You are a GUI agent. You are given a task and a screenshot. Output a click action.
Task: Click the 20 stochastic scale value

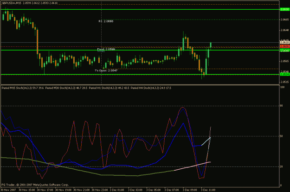coord(281,166)
